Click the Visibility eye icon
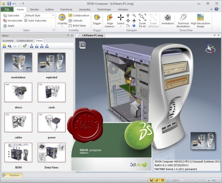 point(62,17)
